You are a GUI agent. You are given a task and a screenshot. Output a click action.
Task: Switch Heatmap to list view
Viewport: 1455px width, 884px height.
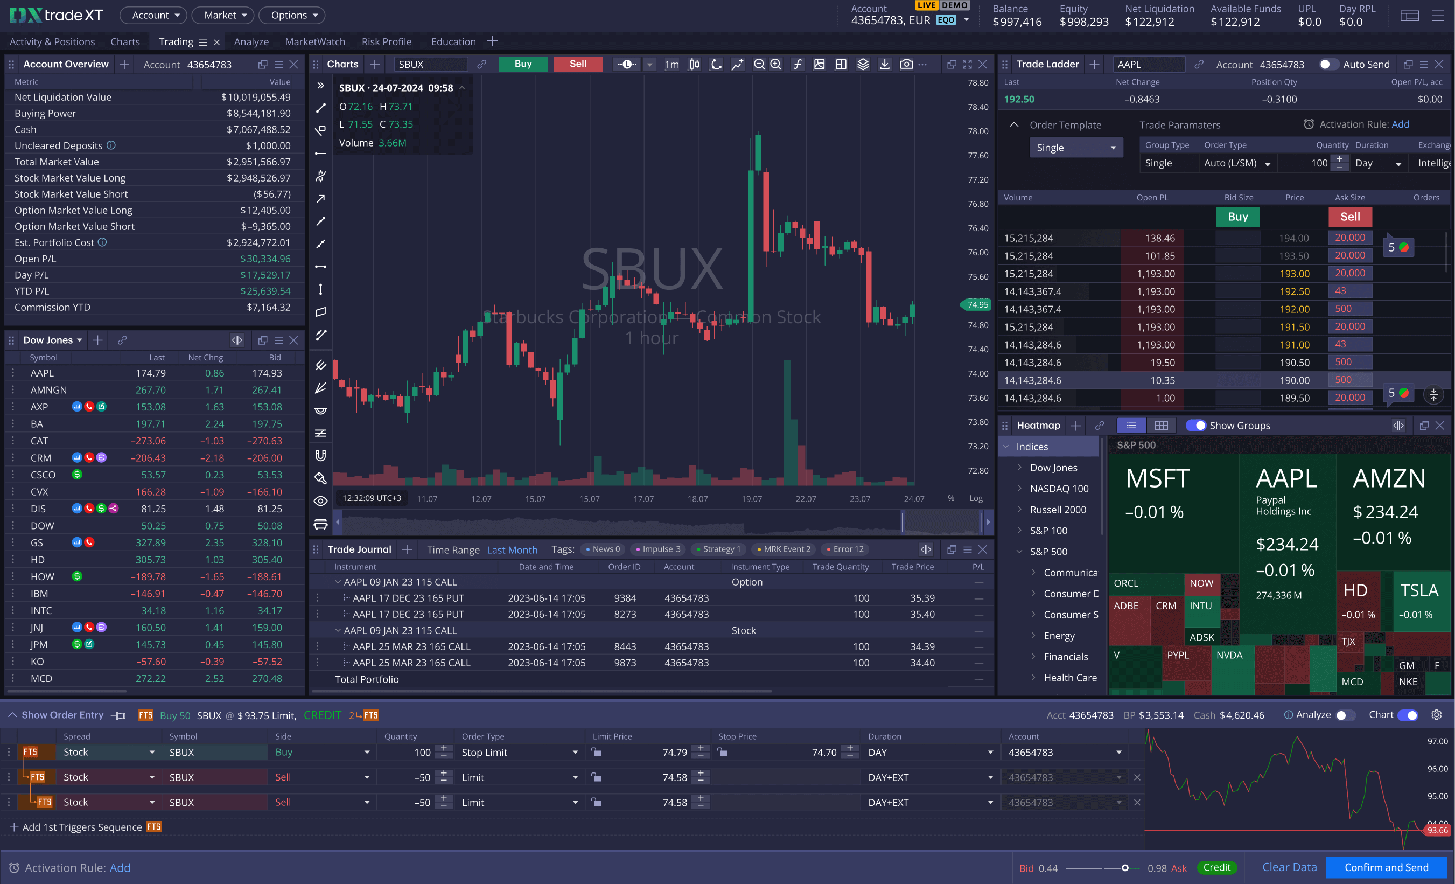(x=1131, y=426)
